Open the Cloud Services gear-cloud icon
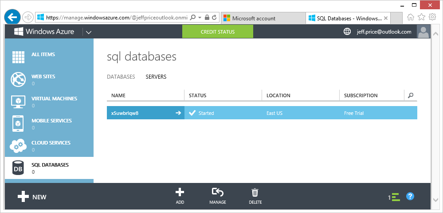The image size is (443, 213). coord(18,145)
